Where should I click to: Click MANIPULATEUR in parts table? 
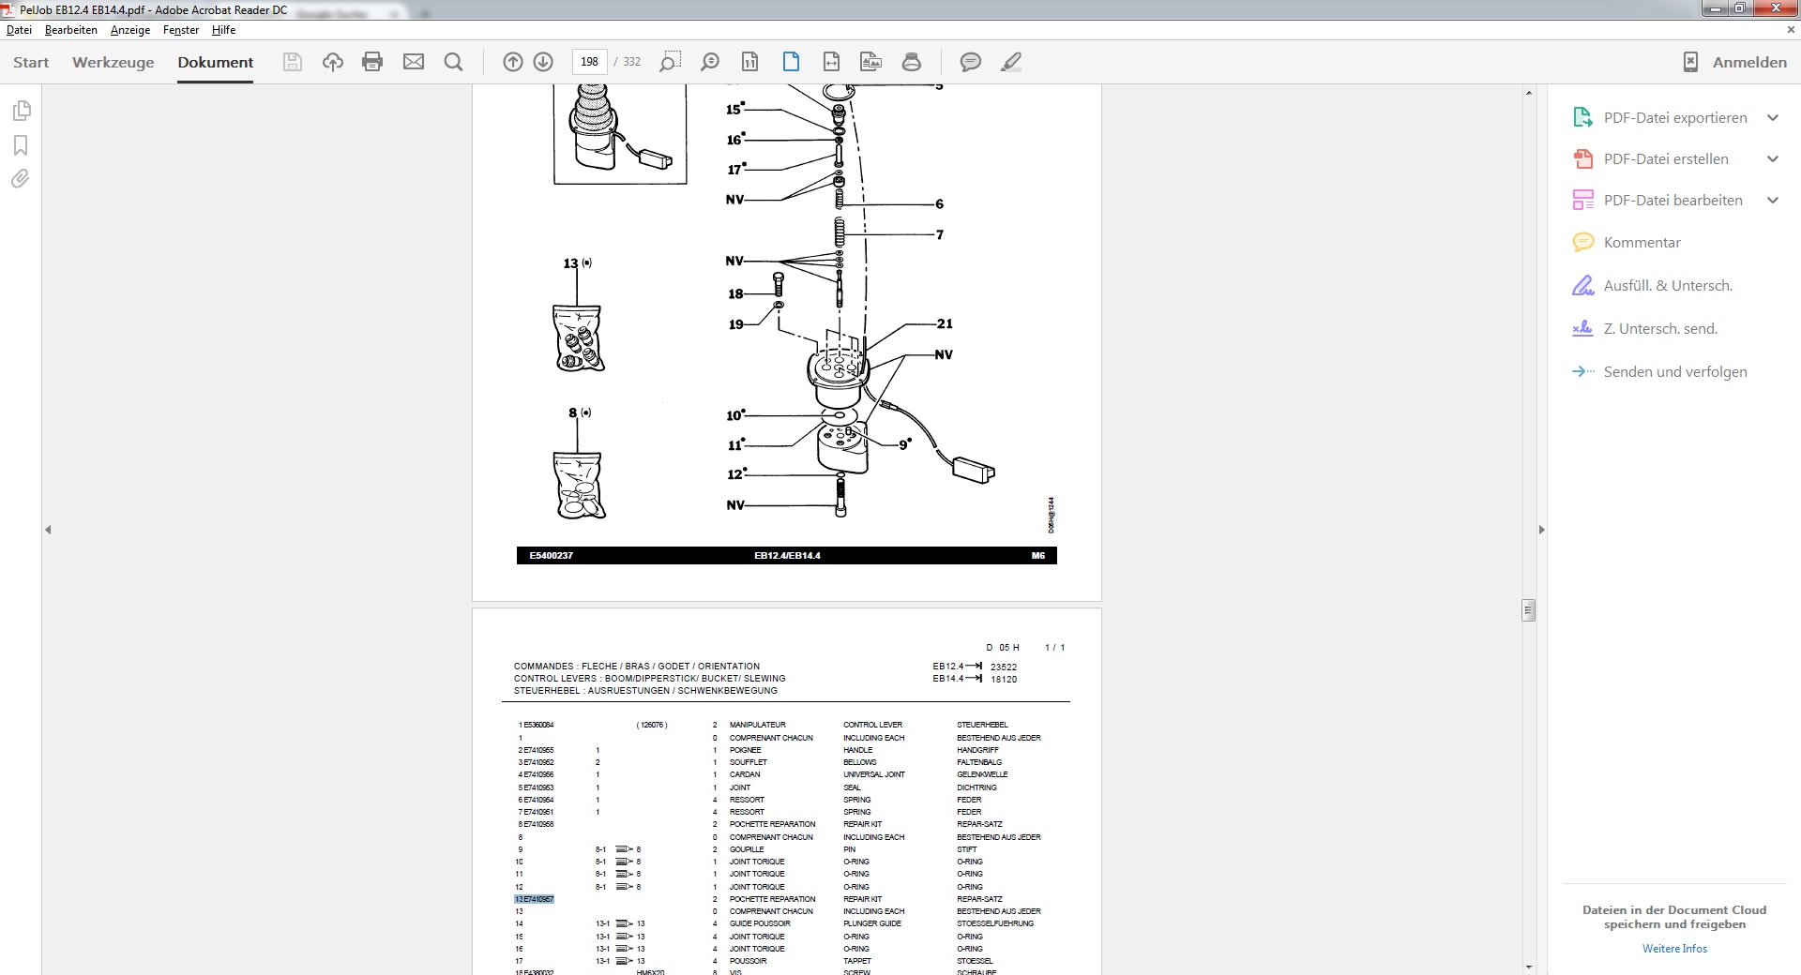pos(757,725)
